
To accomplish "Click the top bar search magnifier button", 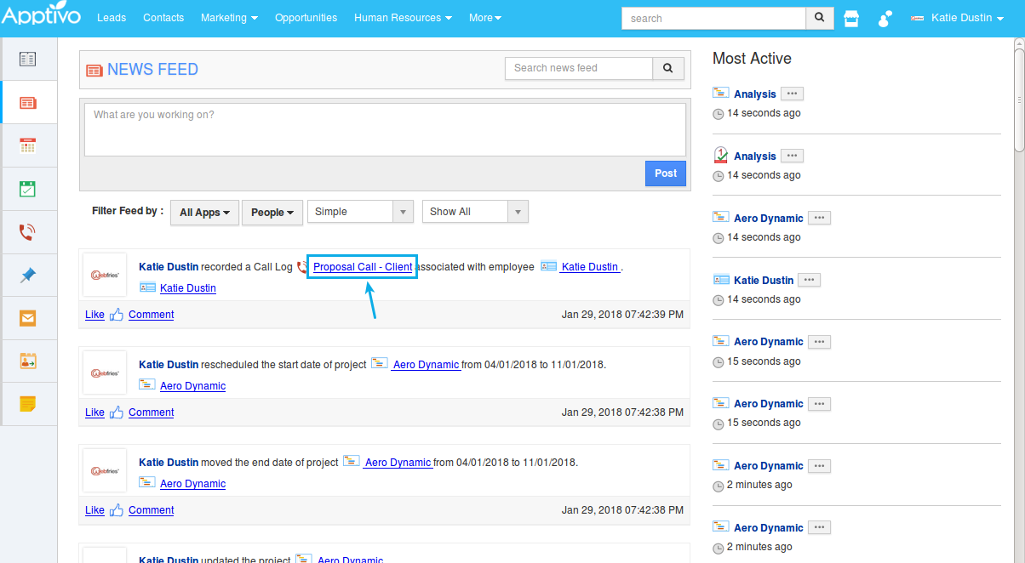I will [819, 18].
